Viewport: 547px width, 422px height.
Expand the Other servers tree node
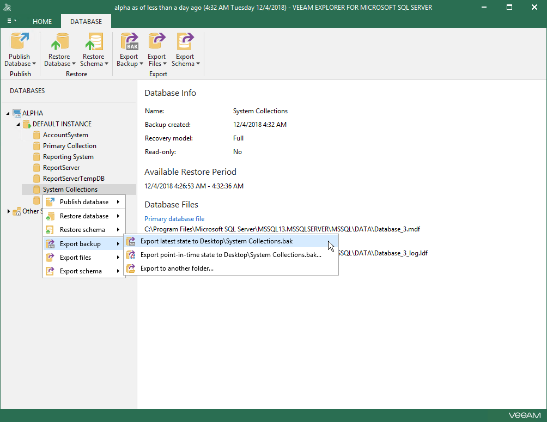tap(8, 211)
